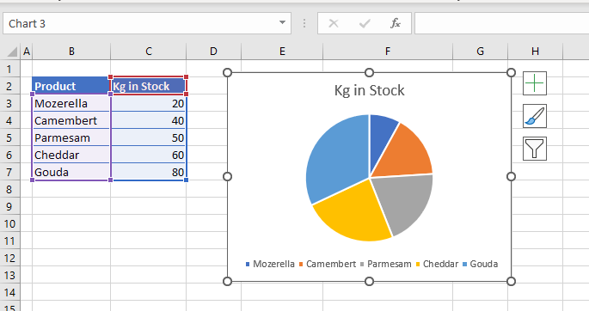Select column D header
Screen dimensions: 589x311
213,52
